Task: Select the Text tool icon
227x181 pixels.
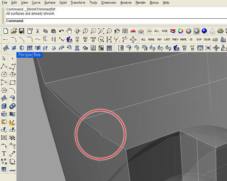Action: (x=4, y=154)
